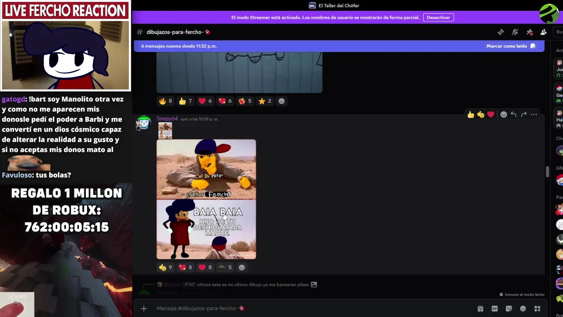Screen dimensions: 563x317
Task: Click the replied message preview about ultimo dibujo
Action: point(253,285)
